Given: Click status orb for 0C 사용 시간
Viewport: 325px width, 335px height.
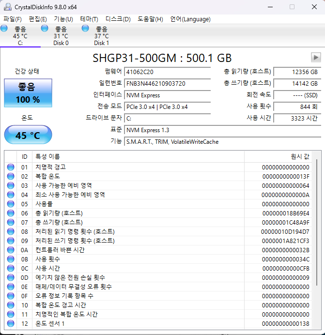Looking at the screenshot, I should (11, 268).
